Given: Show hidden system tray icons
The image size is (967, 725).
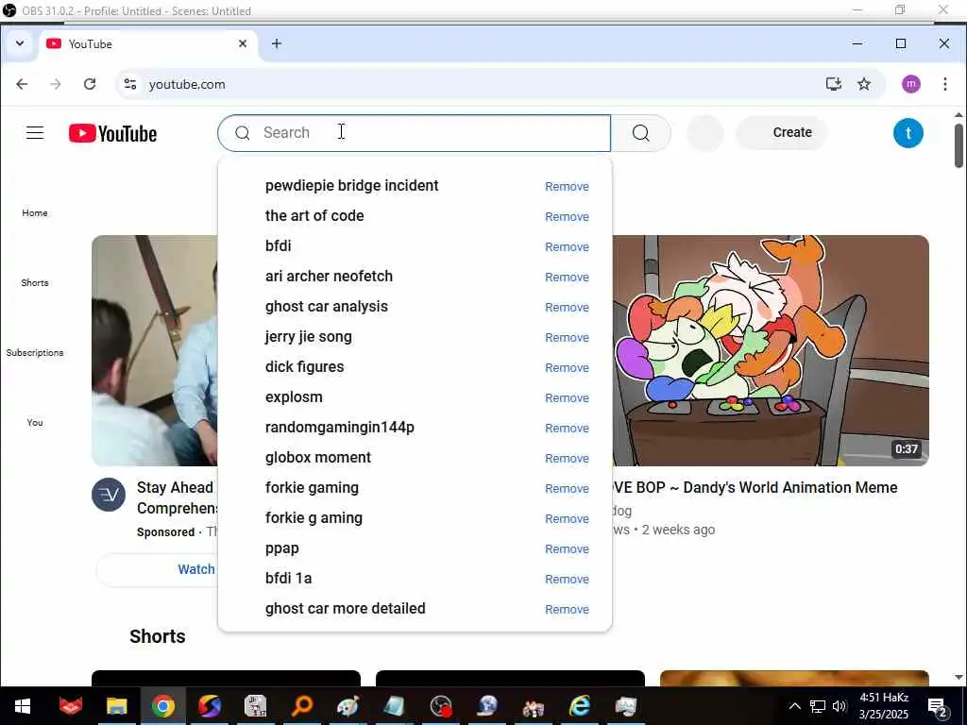Looking at the screenshot, I should pyautogui.click(x=795, y=706).
